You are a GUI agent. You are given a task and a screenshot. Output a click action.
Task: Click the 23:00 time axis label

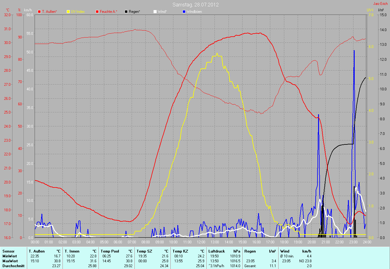click(353, 242)
